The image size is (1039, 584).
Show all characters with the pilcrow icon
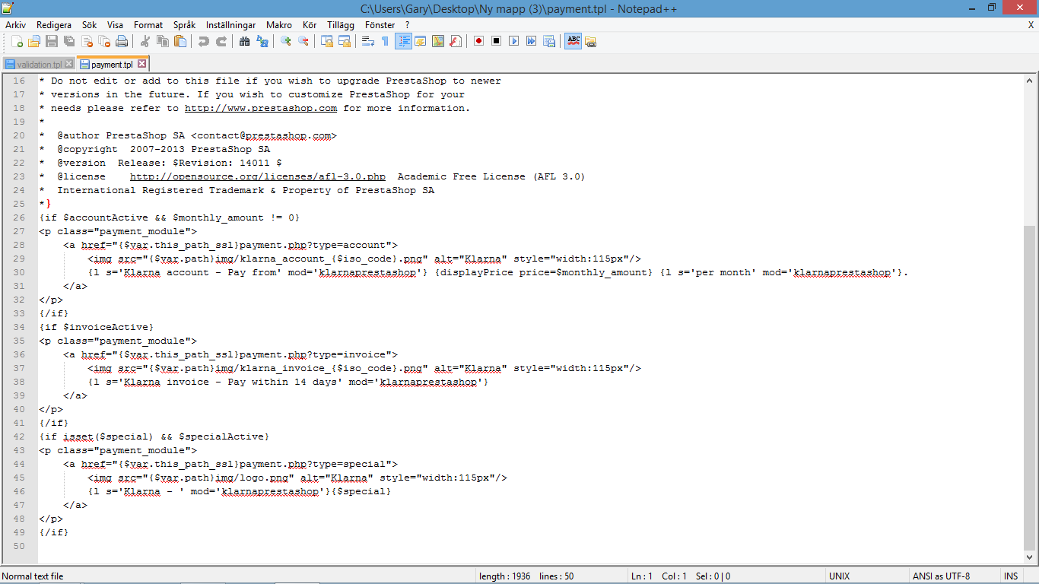coord(386,41)
